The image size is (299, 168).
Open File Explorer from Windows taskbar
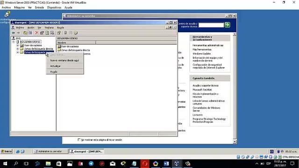coord(48,163)
